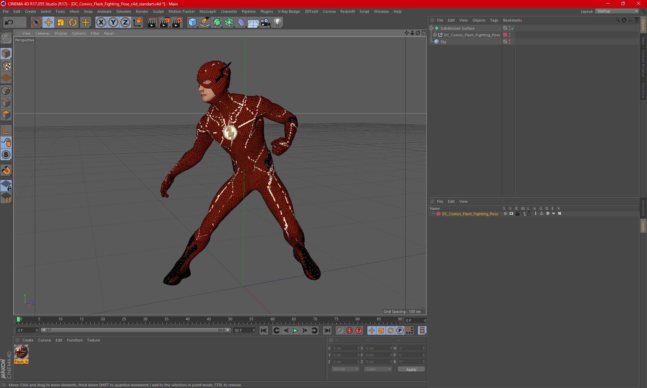Collapse Subdivision Surface tree node

click(x=431, y=28)
